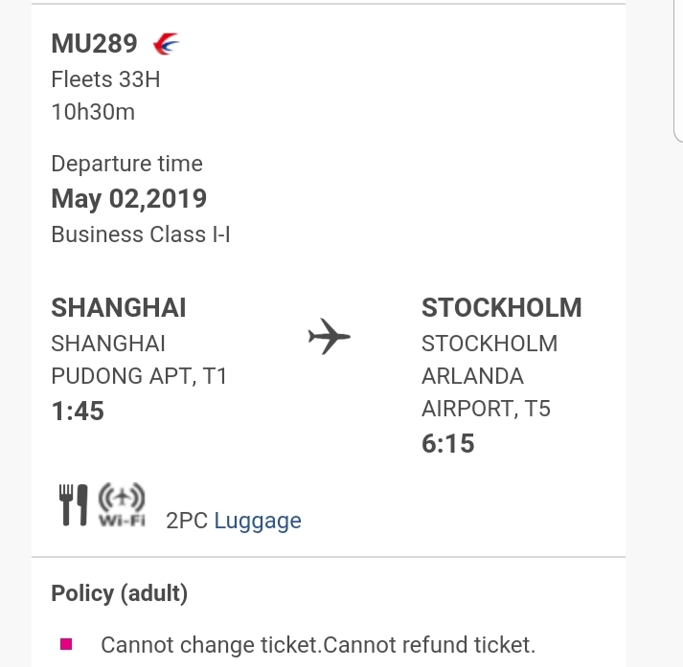This screenshot has width=683, height=667.
Task: Click the Fleets 33H aircraft text
Action: 105,78
